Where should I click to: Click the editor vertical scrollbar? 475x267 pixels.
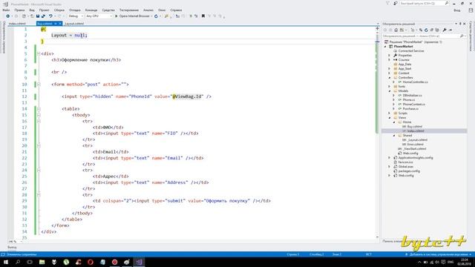tap(377, 133)
